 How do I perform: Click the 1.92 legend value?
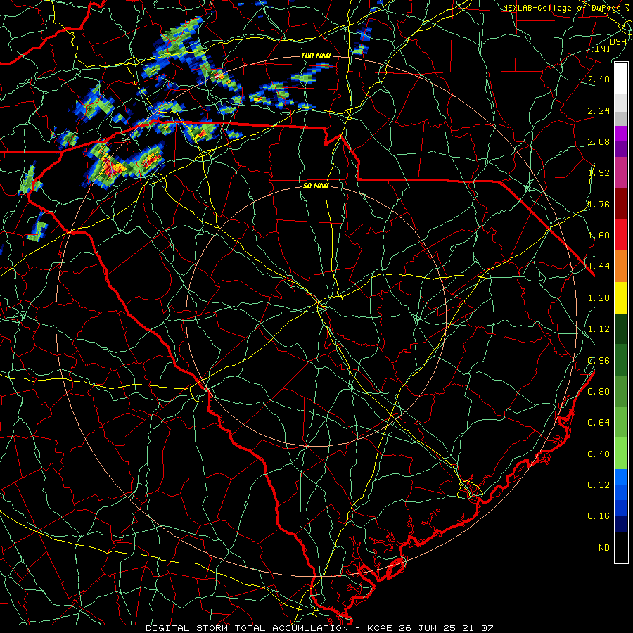point(599,173)
